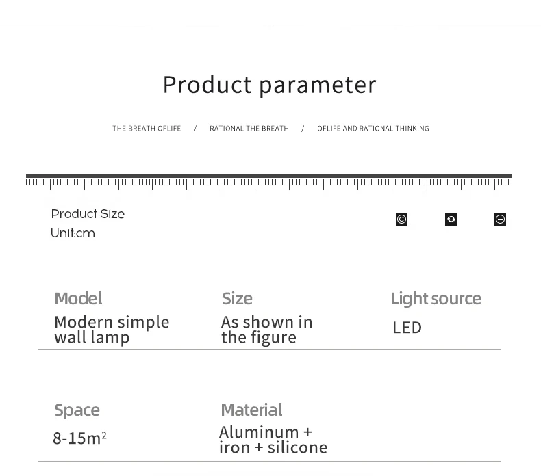The width and height of the screenshot is (541, 476).
Task: Select the 'Space' parameter label
Action: 77,410
